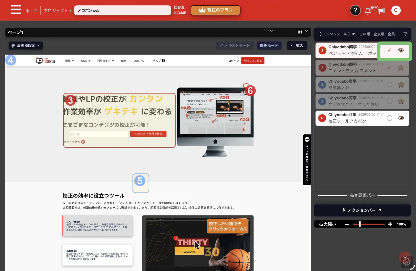The height and width of the screenshot is (271, 416).
Task: Expand the ページ1 page selector chevron
Action: click(x=271, y=31)
